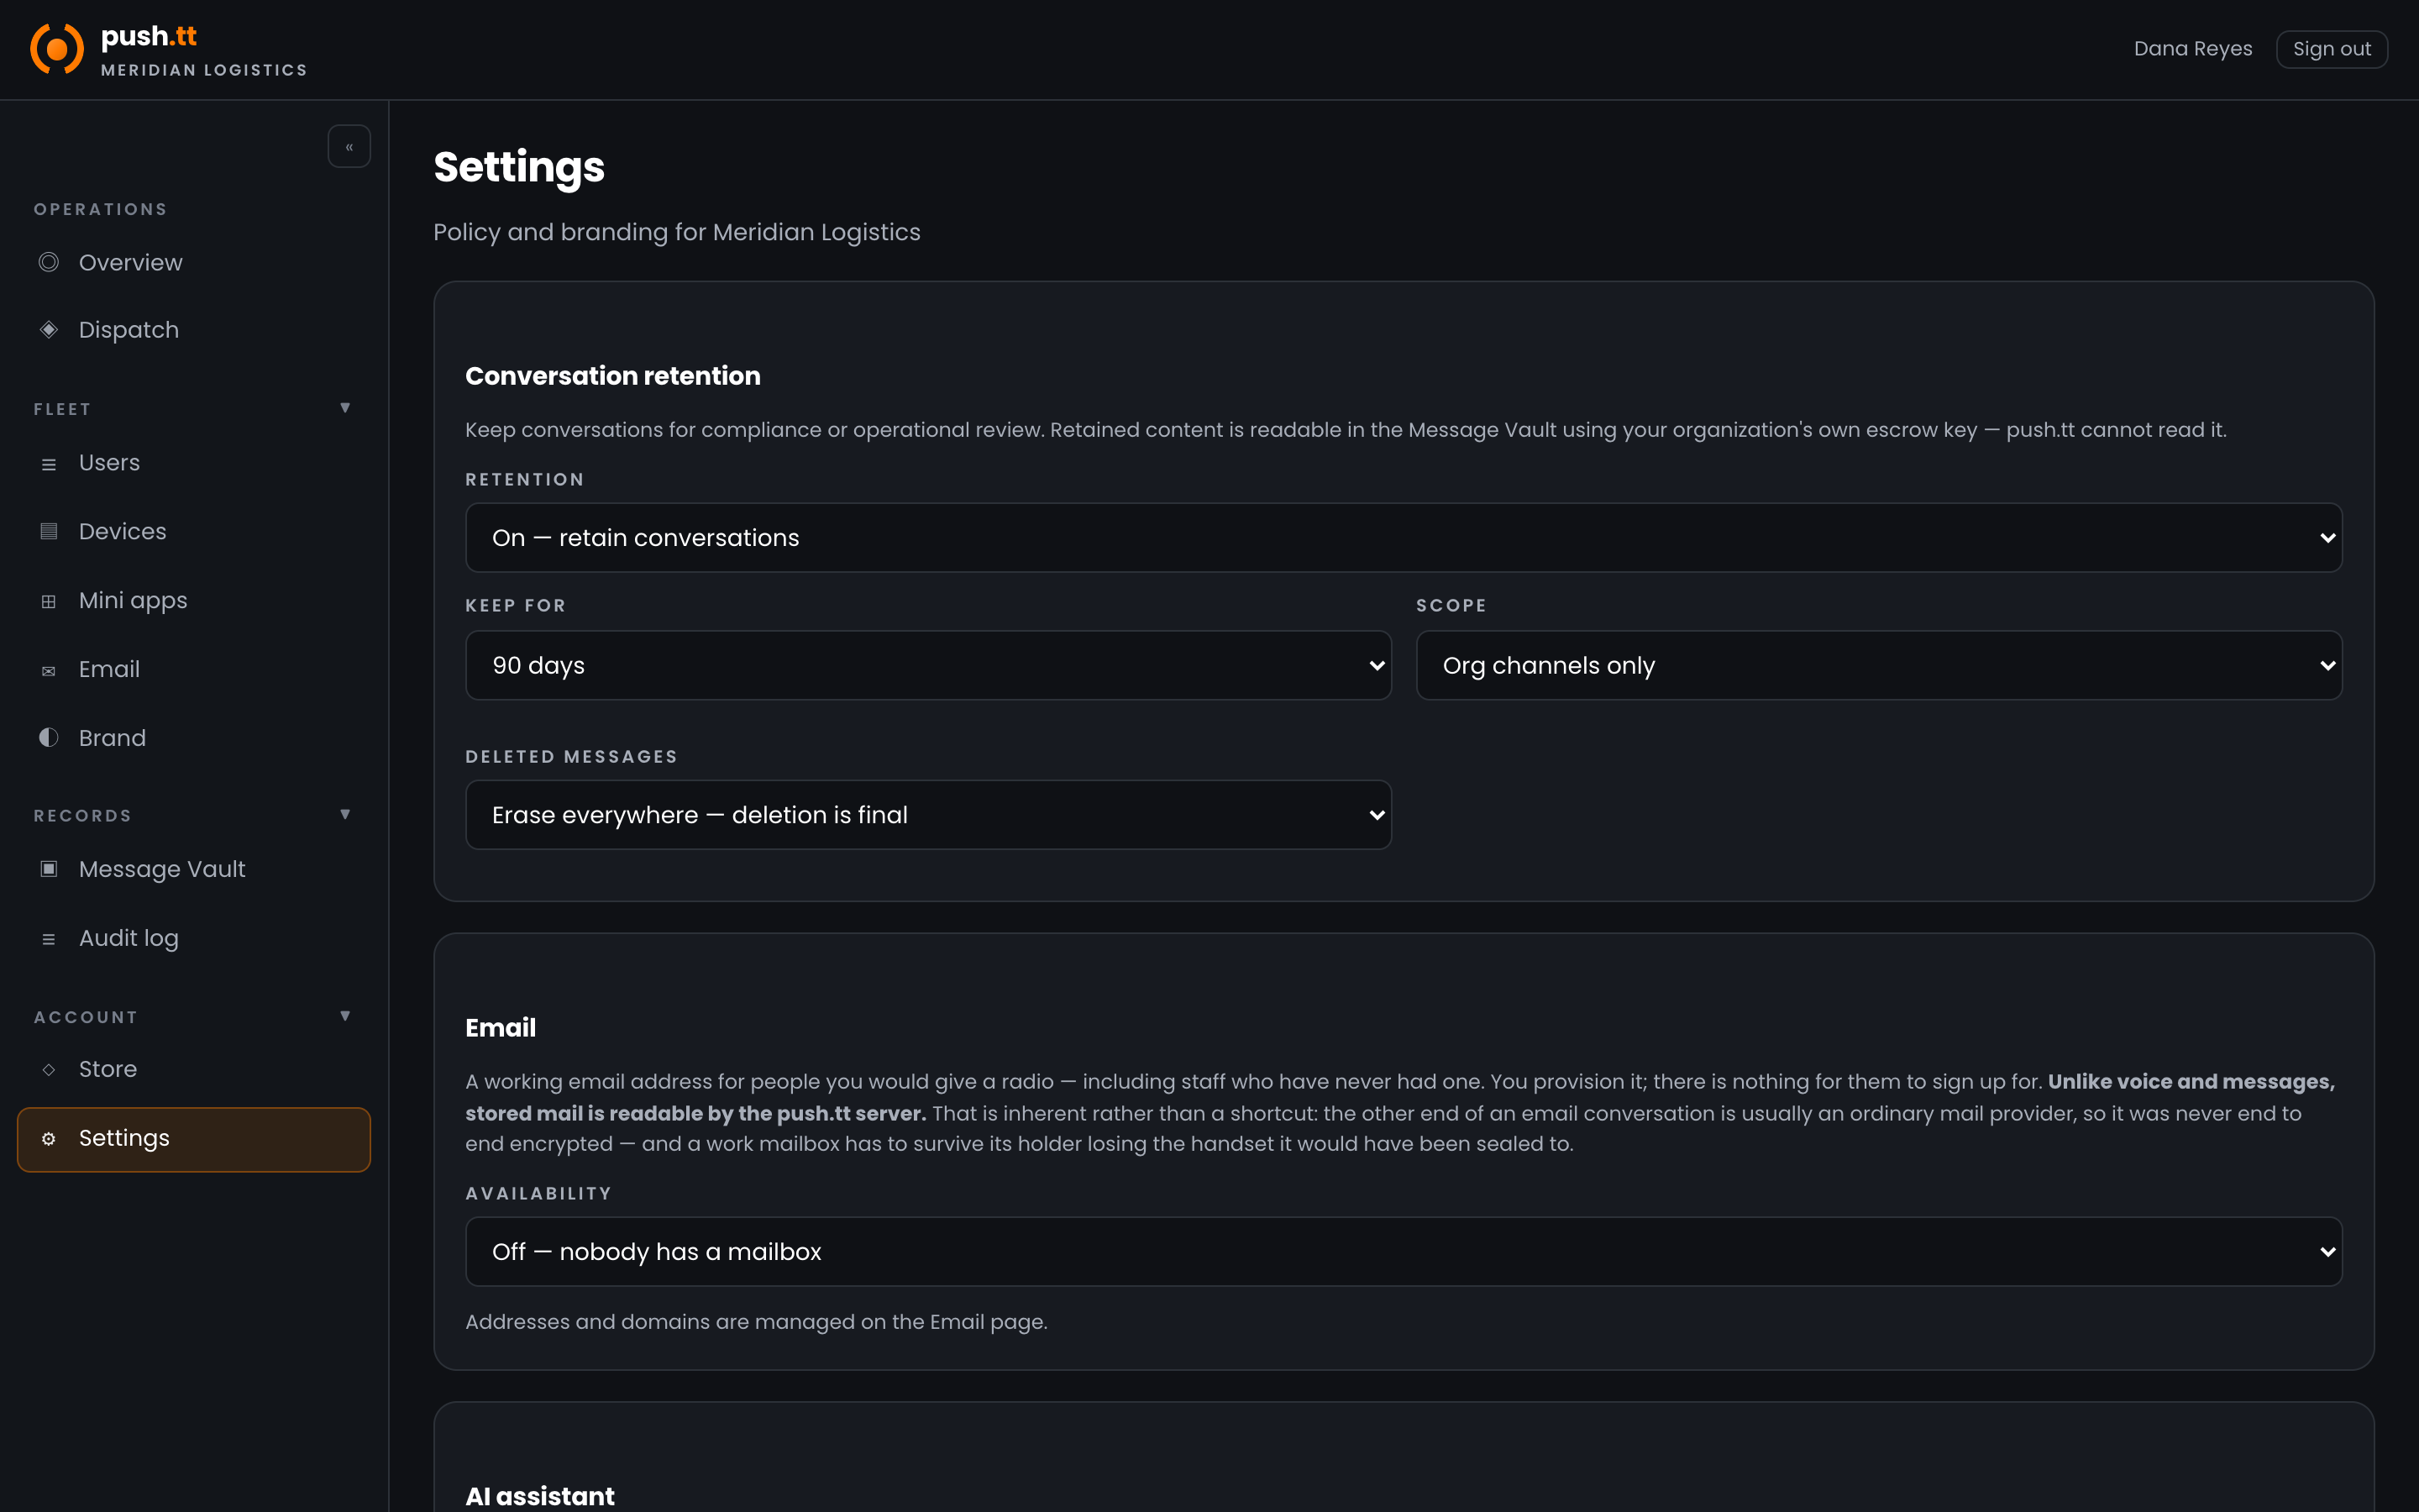The width and height of the screenshot is (2419, 1512).
Task: Open the Message Vault records
Action: click(x=194, y=869)
